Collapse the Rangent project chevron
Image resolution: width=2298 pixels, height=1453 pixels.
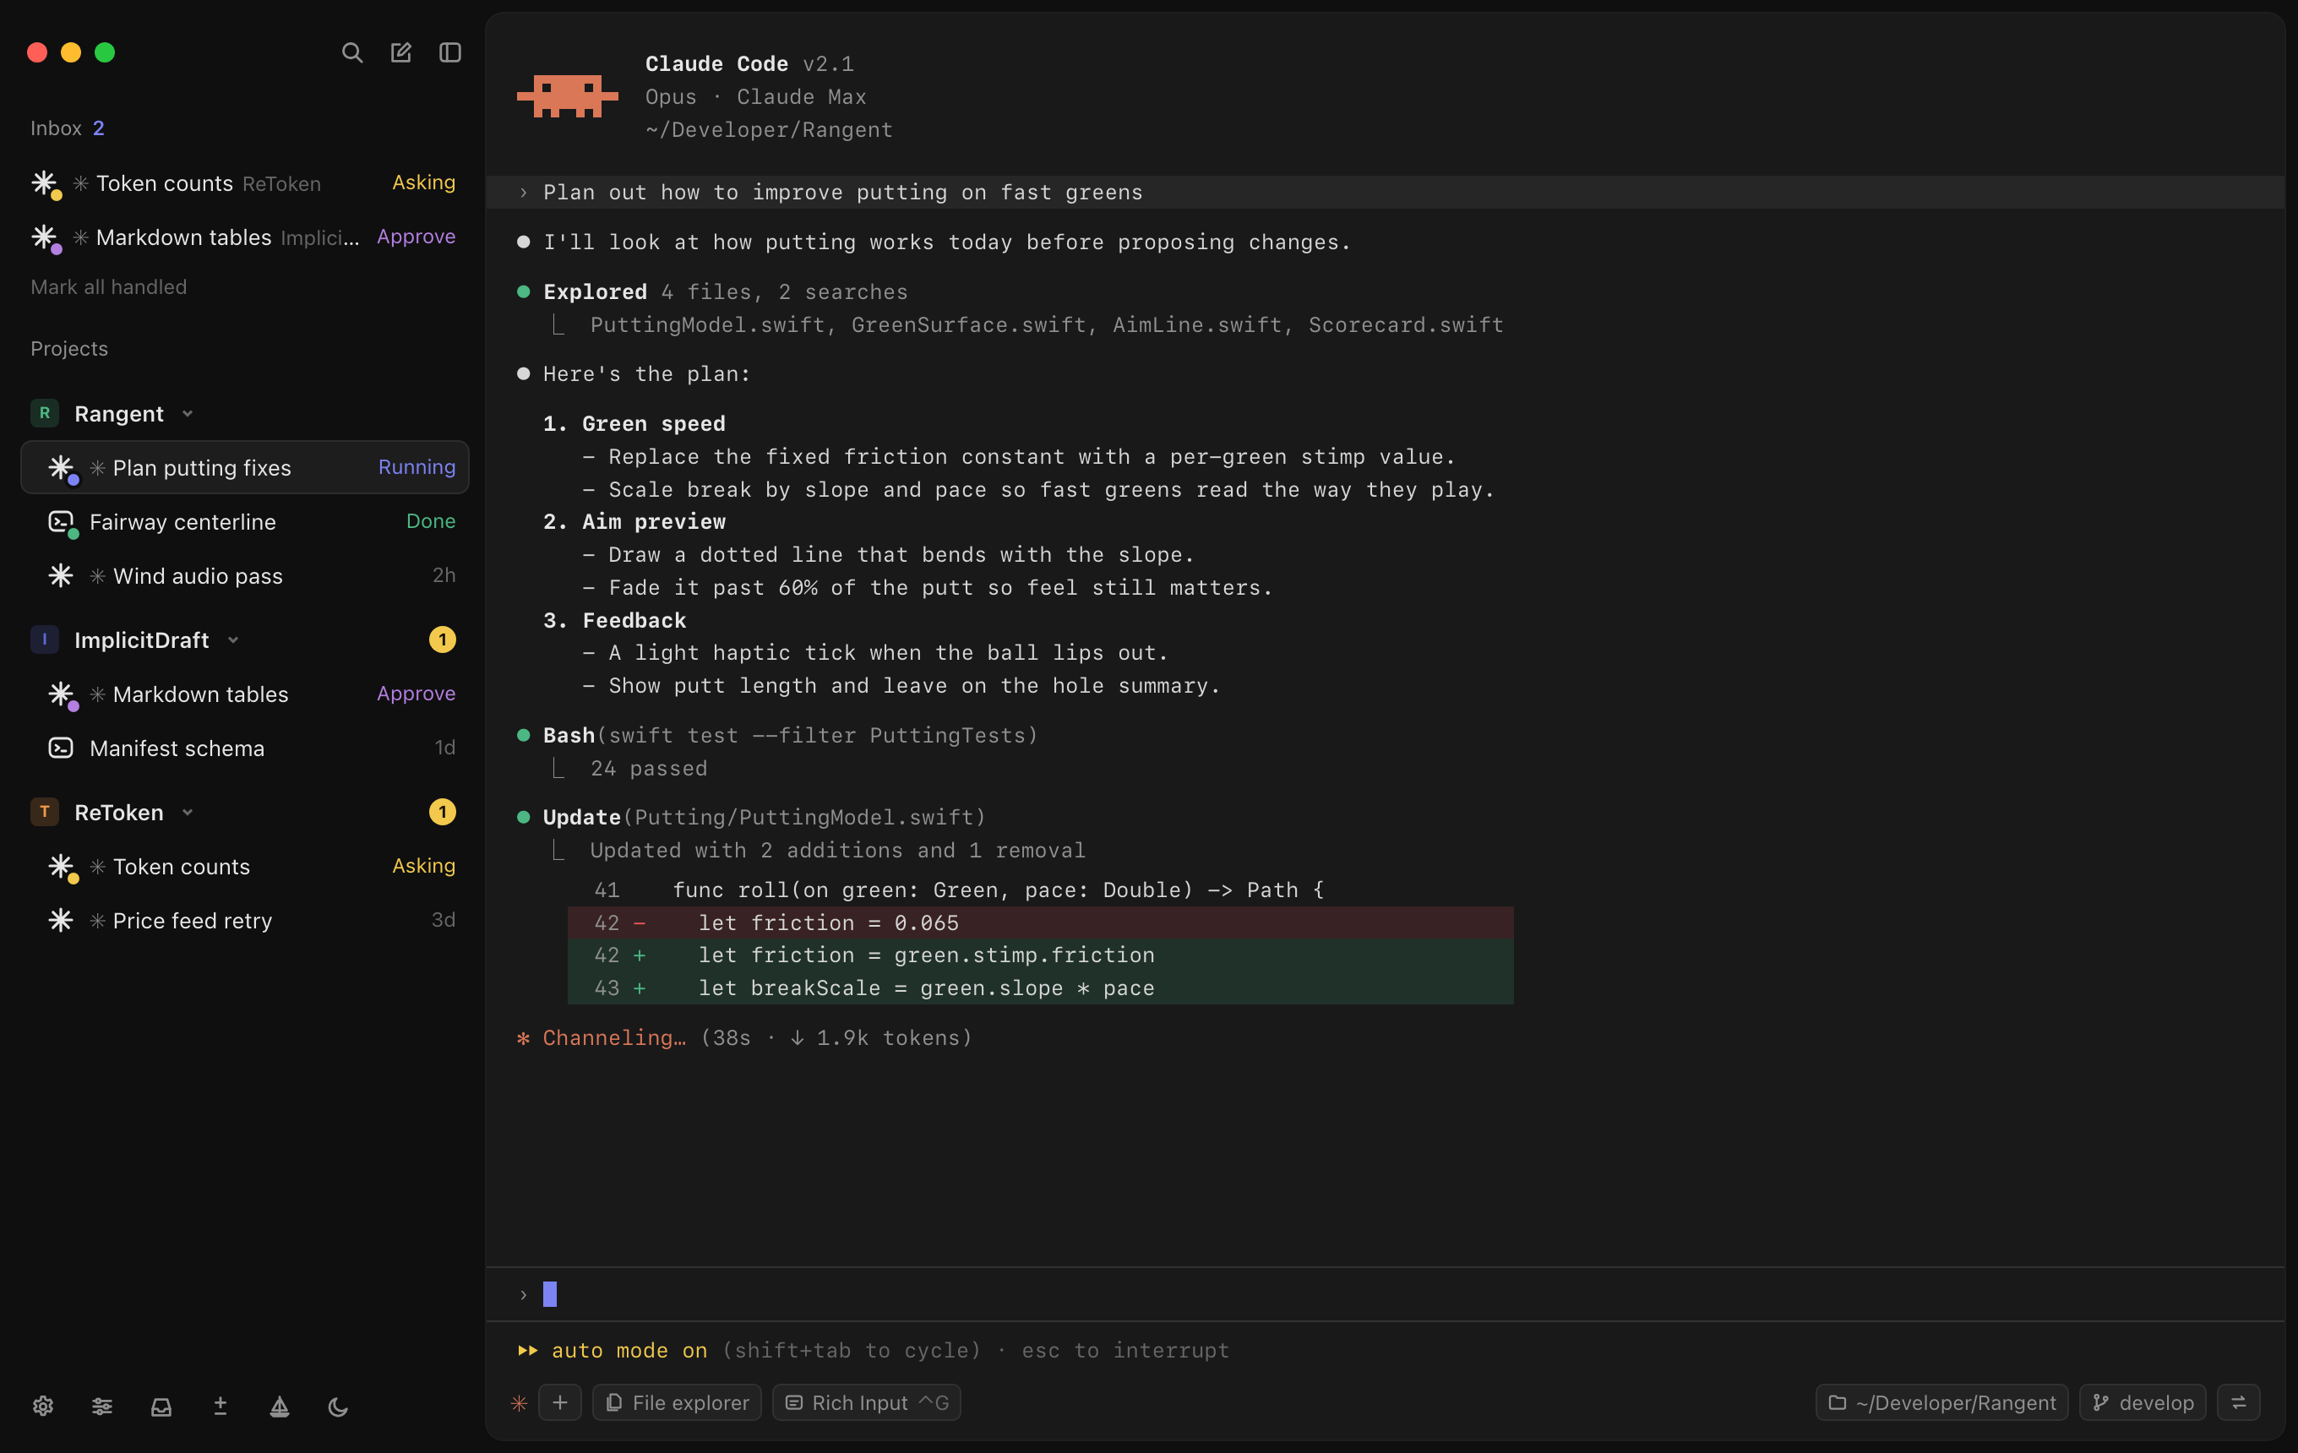[188, 414]
